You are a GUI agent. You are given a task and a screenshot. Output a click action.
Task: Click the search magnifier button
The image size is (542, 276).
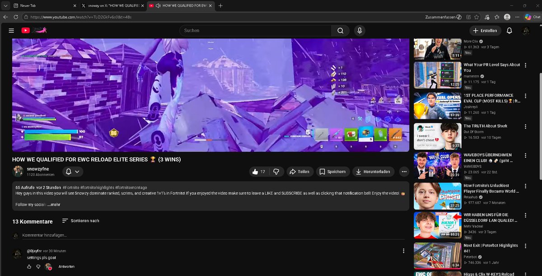(x=340, y=31)
